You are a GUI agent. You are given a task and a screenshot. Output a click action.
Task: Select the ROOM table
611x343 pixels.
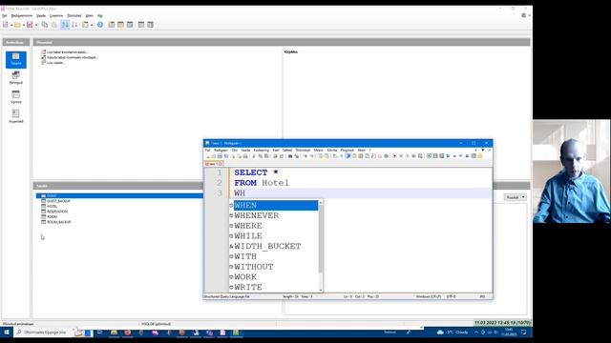tap(49, 216)
